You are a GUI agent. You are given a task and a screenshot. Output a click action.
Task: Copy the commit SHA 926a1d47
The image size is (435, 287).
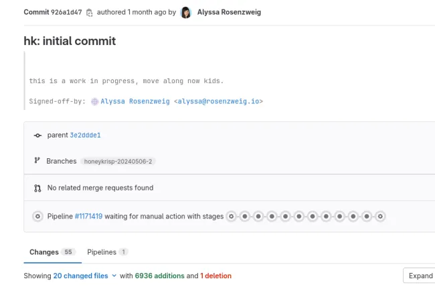tap(90, 13)
